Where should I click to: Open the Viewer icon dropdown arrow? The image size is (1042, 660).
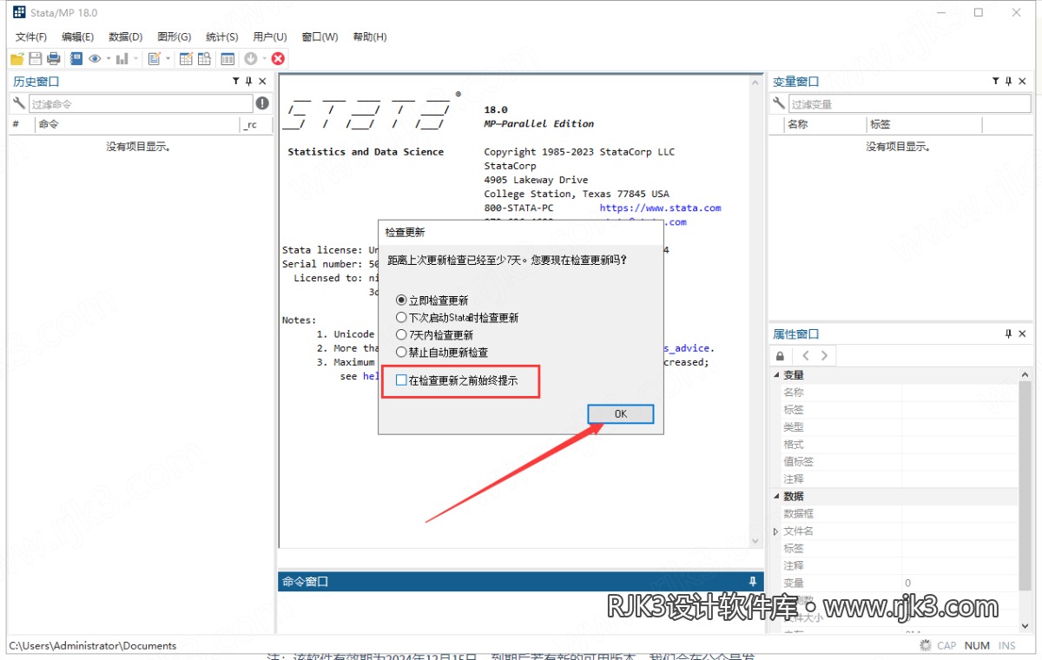coord(109,59)
